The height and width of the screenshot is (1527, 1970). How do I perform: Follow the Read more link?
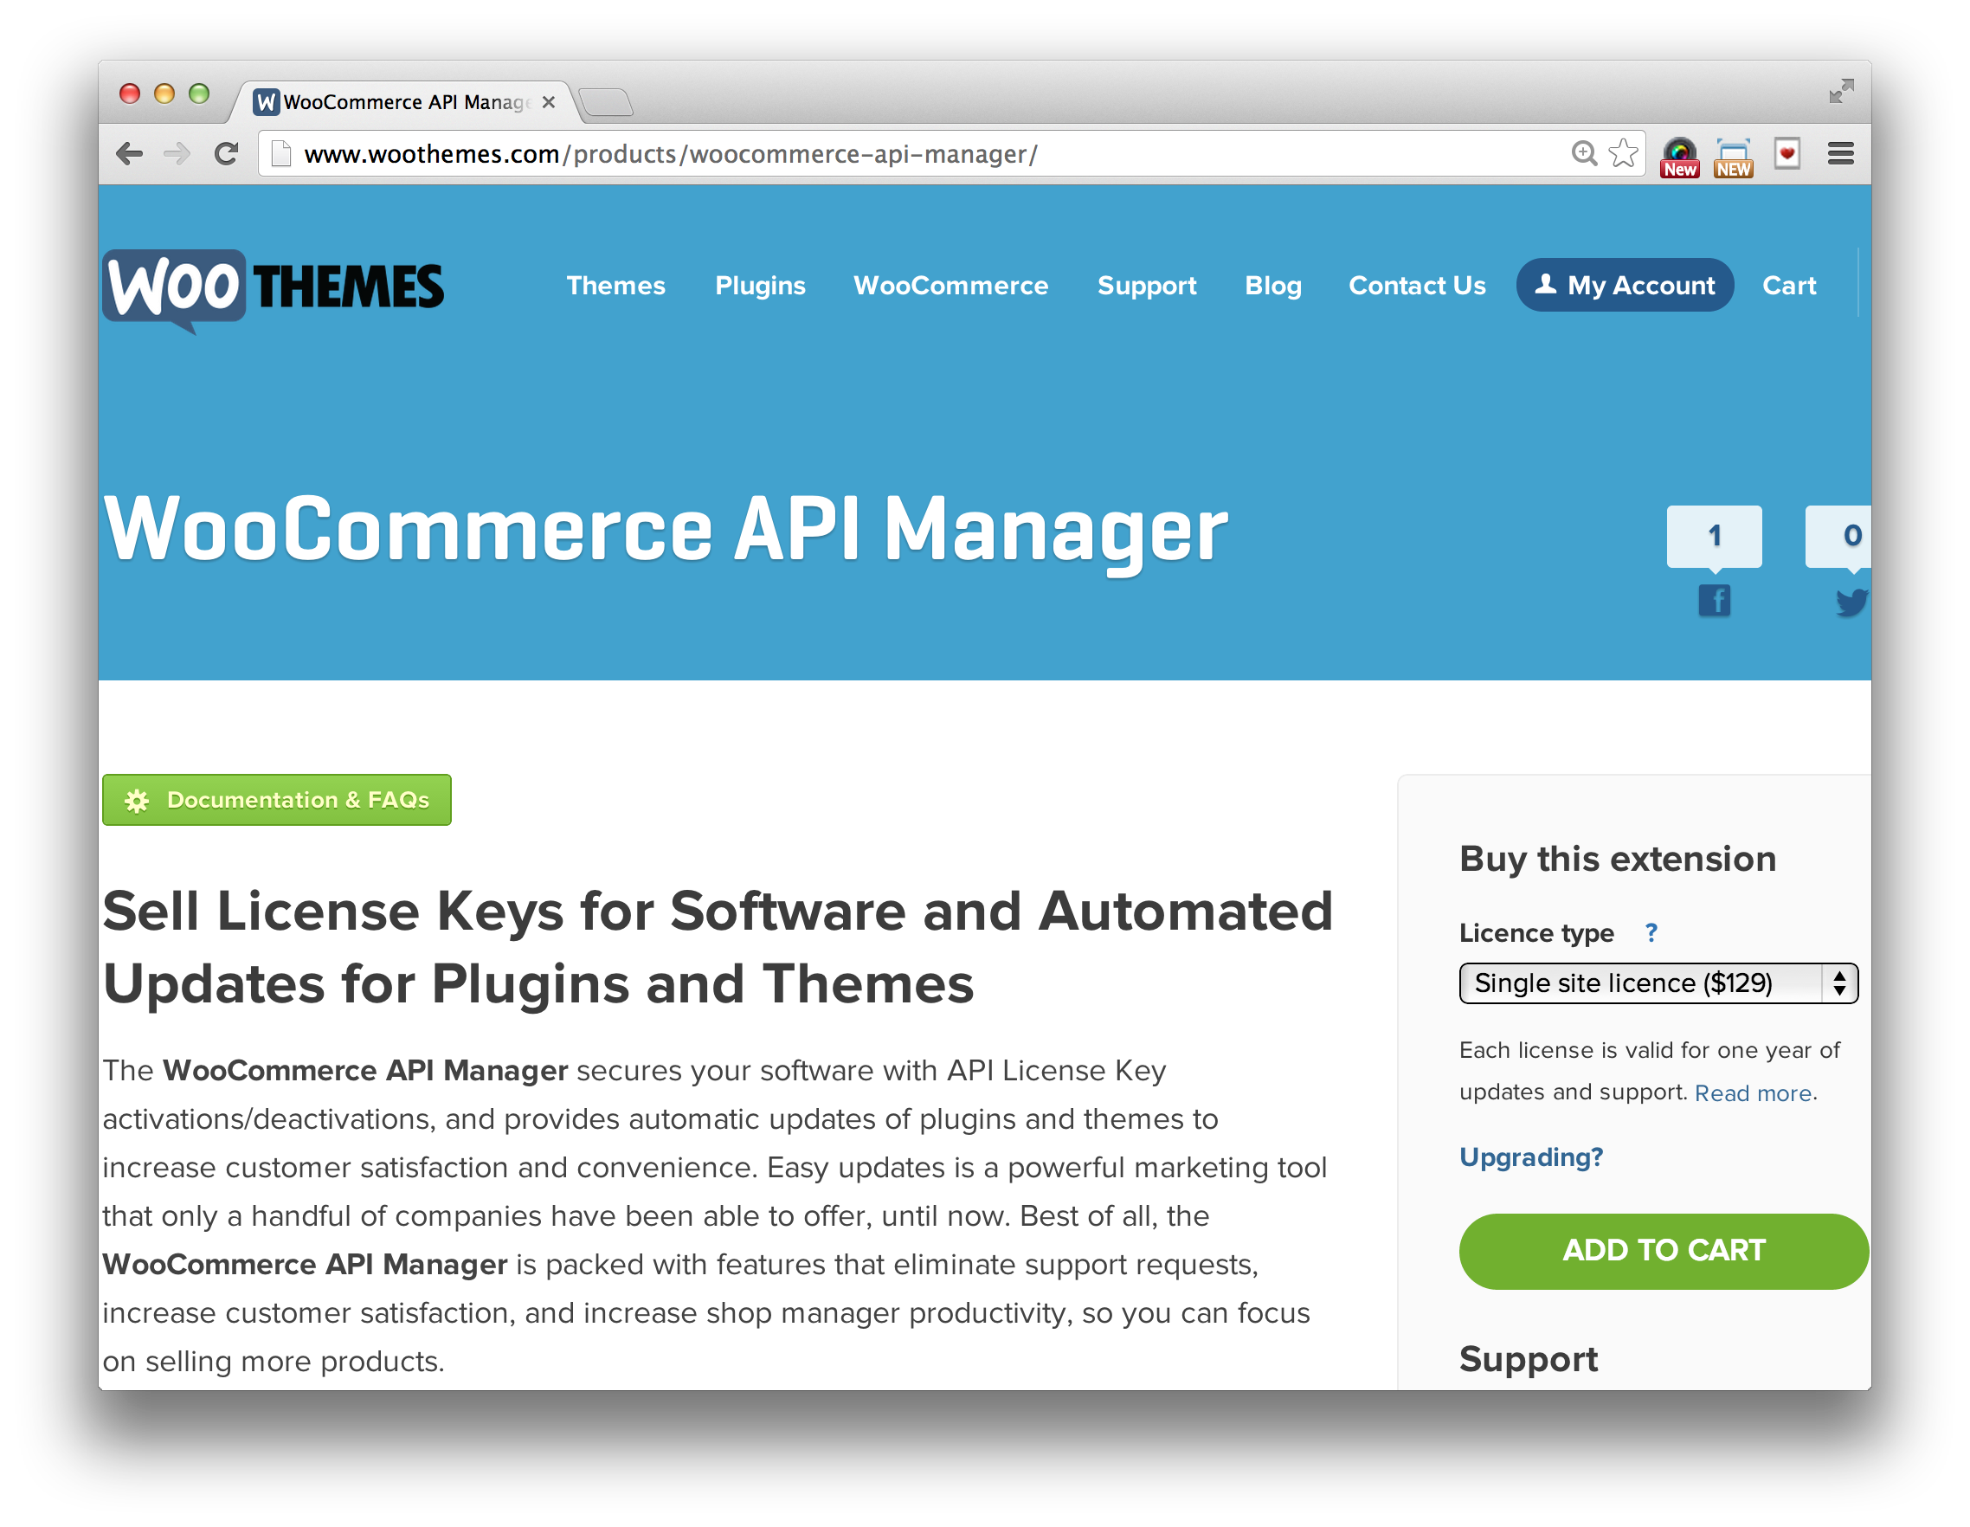click(x=1753, y=1093)
